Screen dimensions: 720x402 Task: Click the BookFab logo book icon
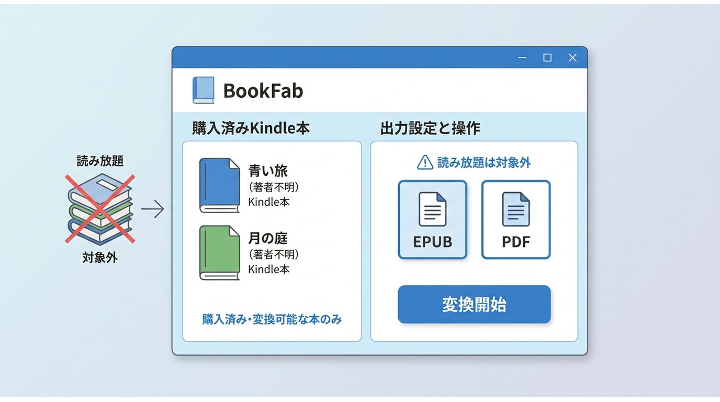point(204,90)
